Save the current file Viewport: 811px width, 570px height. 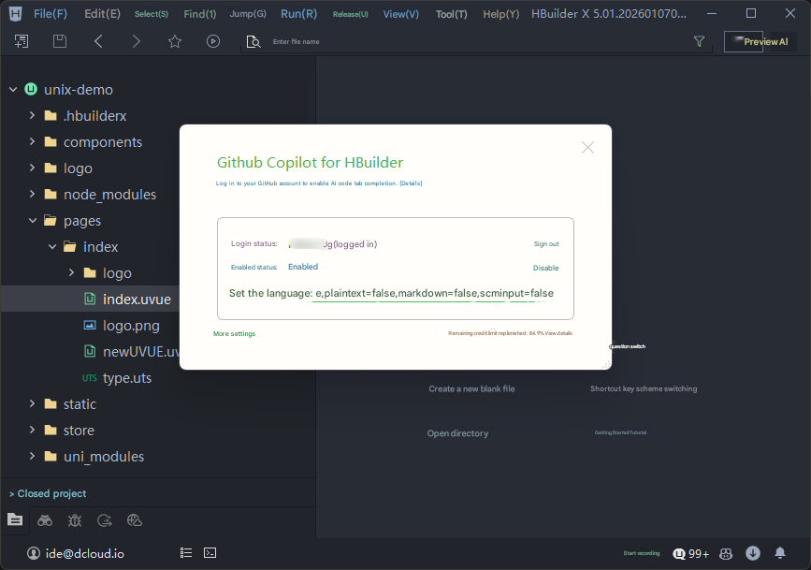[58, 41]
